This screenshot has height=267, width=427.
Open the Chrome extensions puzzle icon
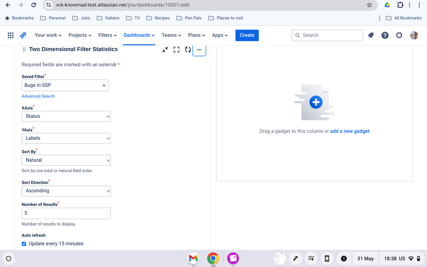(400, 5)
